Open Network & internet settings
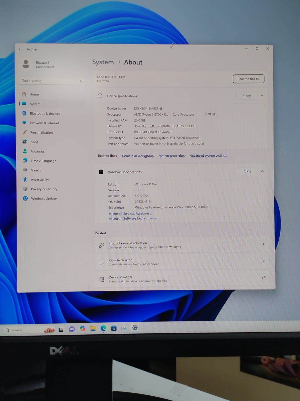 click(x=53, y=123)
